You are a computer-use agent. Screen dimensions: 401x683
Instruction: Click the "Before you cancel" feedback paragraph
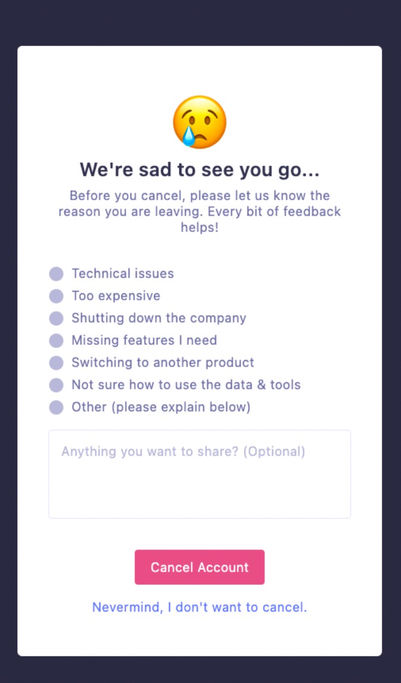click(x=200, y=211)
